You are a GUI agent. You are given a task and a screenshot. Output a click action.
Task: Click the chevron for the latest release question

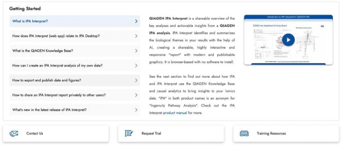click(x=136, y=109)
